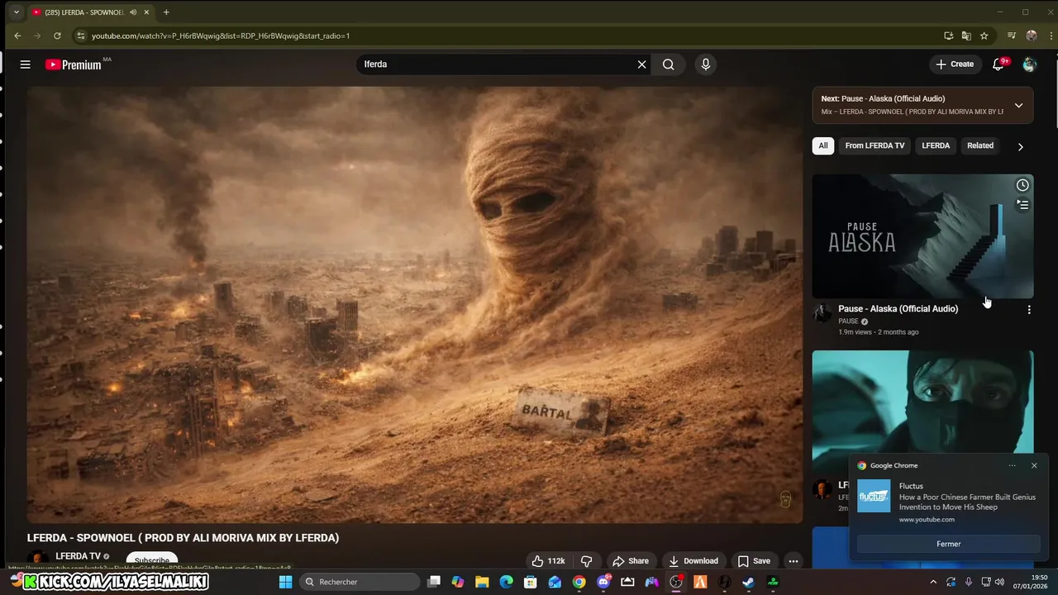The width and height of the screenshot is (1058, 595).
Task: Click the Fermer notification button
Action: 949,544
